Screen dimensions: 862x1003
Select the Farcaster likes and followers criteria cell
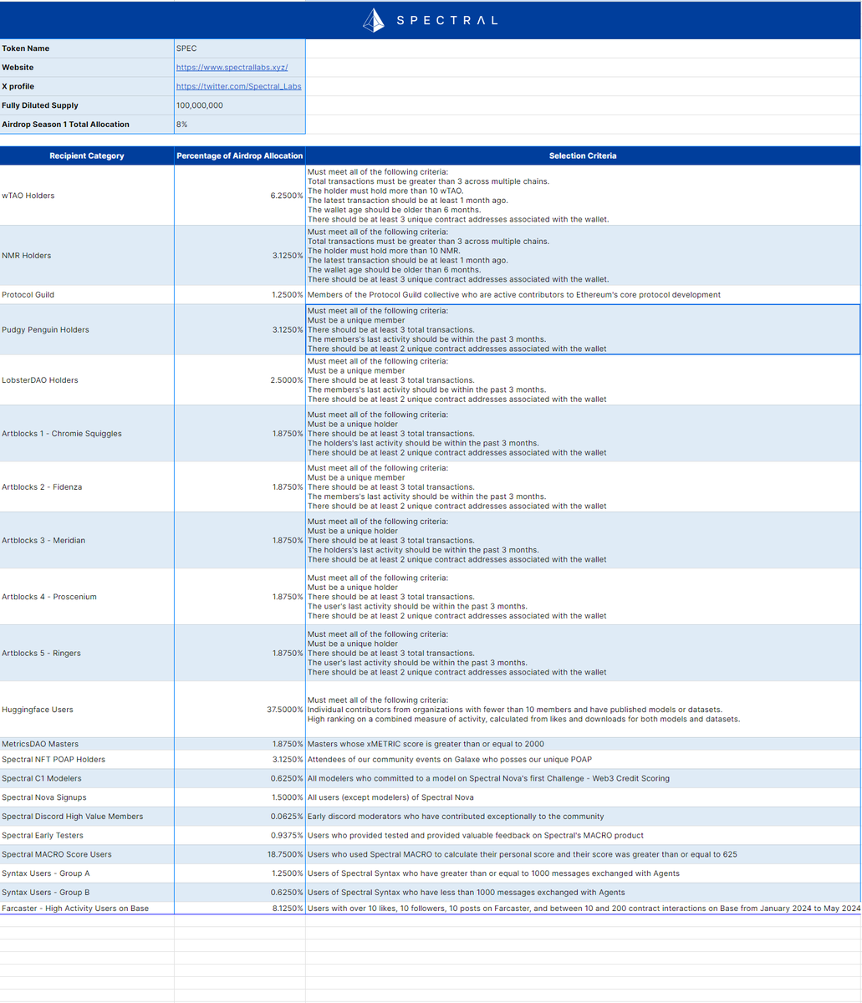pyautogui.click(x=583, y=909)
